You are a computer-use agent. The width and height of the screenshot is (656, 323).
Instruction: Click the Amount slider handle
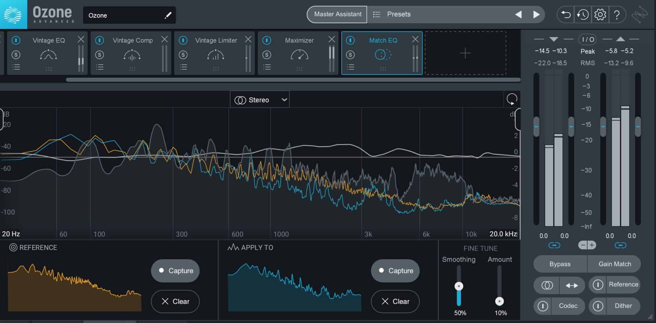500,301
